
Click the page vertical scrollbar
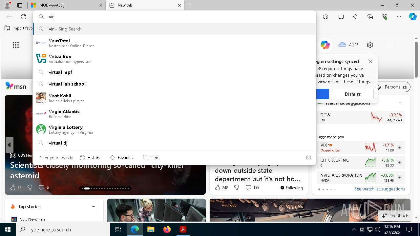(x=416, y=59)
